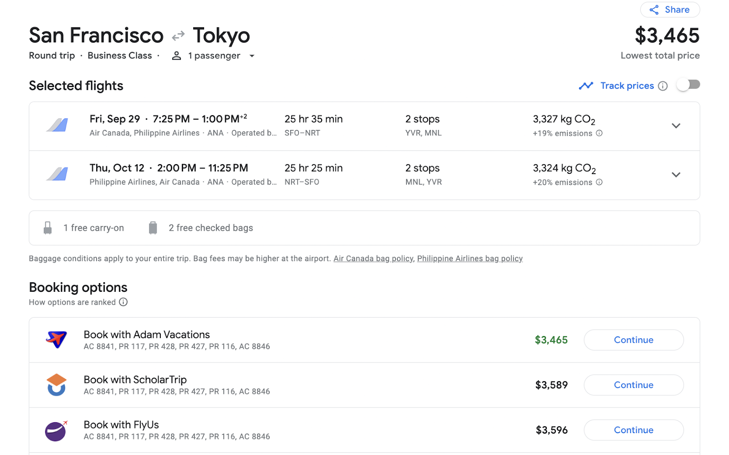Click the '25 hr 25 min' duration
729x455 pixels.
click(x=313, y=168)
